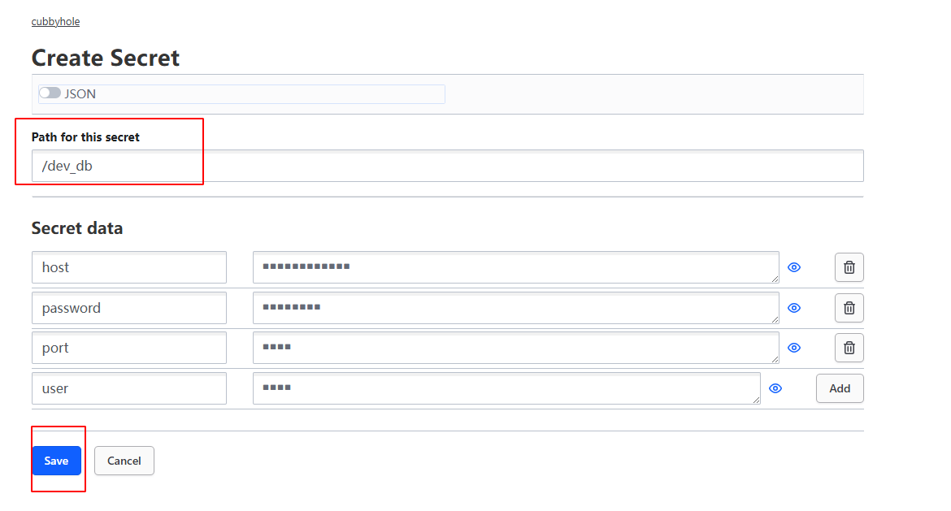Reveal the user value

click(x=775, y=388)
